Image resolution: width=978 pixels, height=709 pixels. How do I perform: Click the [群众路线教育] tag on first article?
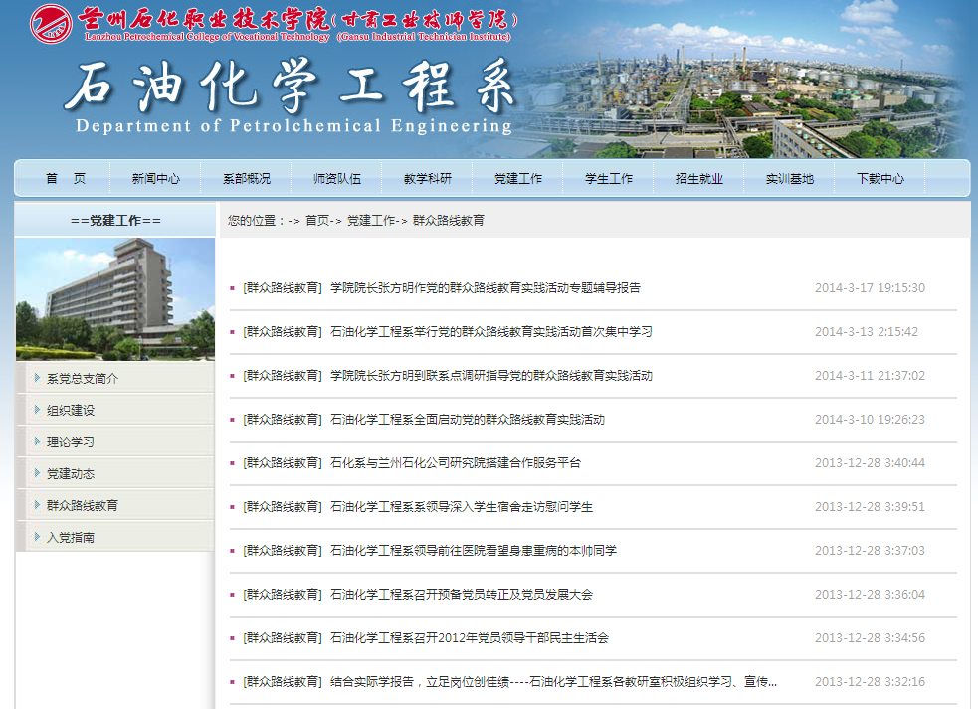tap(283, 288)
